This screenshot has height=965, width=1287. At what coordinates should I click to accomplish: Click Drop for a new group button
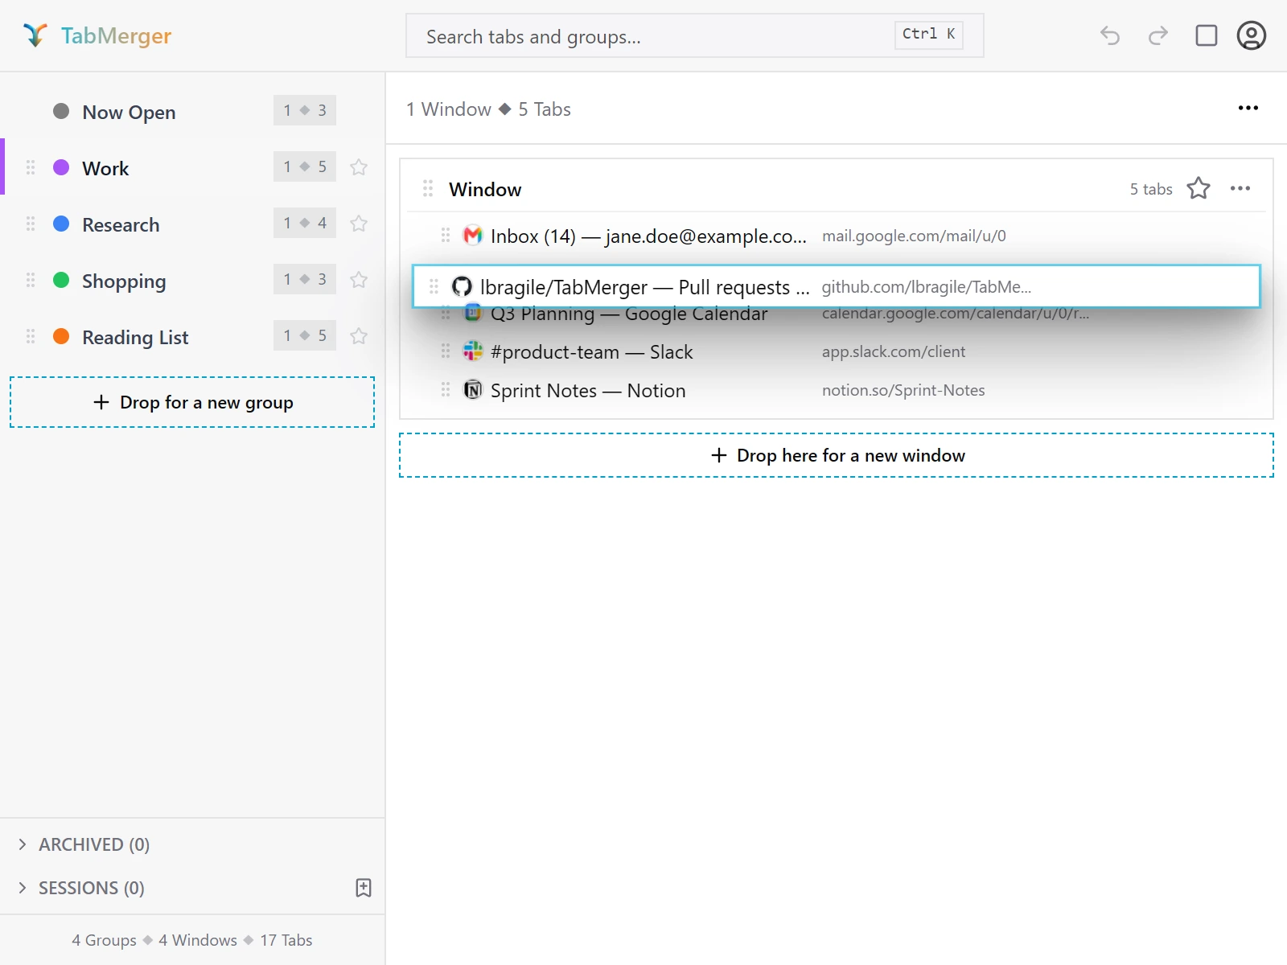tap(192, 402)
